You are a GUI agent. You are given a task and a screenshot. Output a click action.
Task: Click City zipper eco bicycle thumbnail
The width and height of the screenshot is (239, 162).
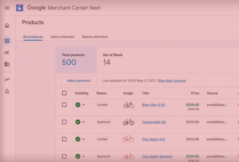pyautogui.click(x=128, y=139)
